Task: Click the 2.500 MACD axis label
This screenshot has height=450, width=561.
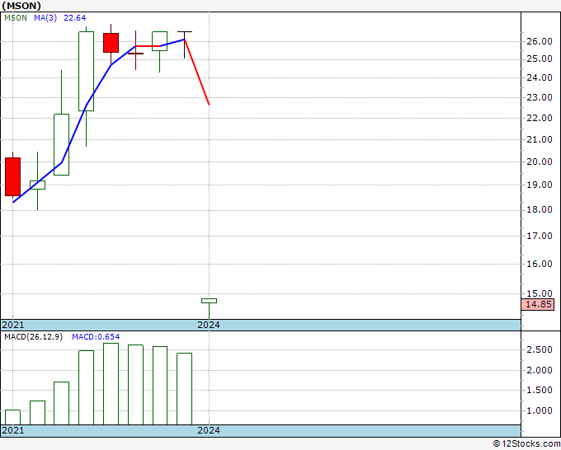Action: [x=540, y=350]
